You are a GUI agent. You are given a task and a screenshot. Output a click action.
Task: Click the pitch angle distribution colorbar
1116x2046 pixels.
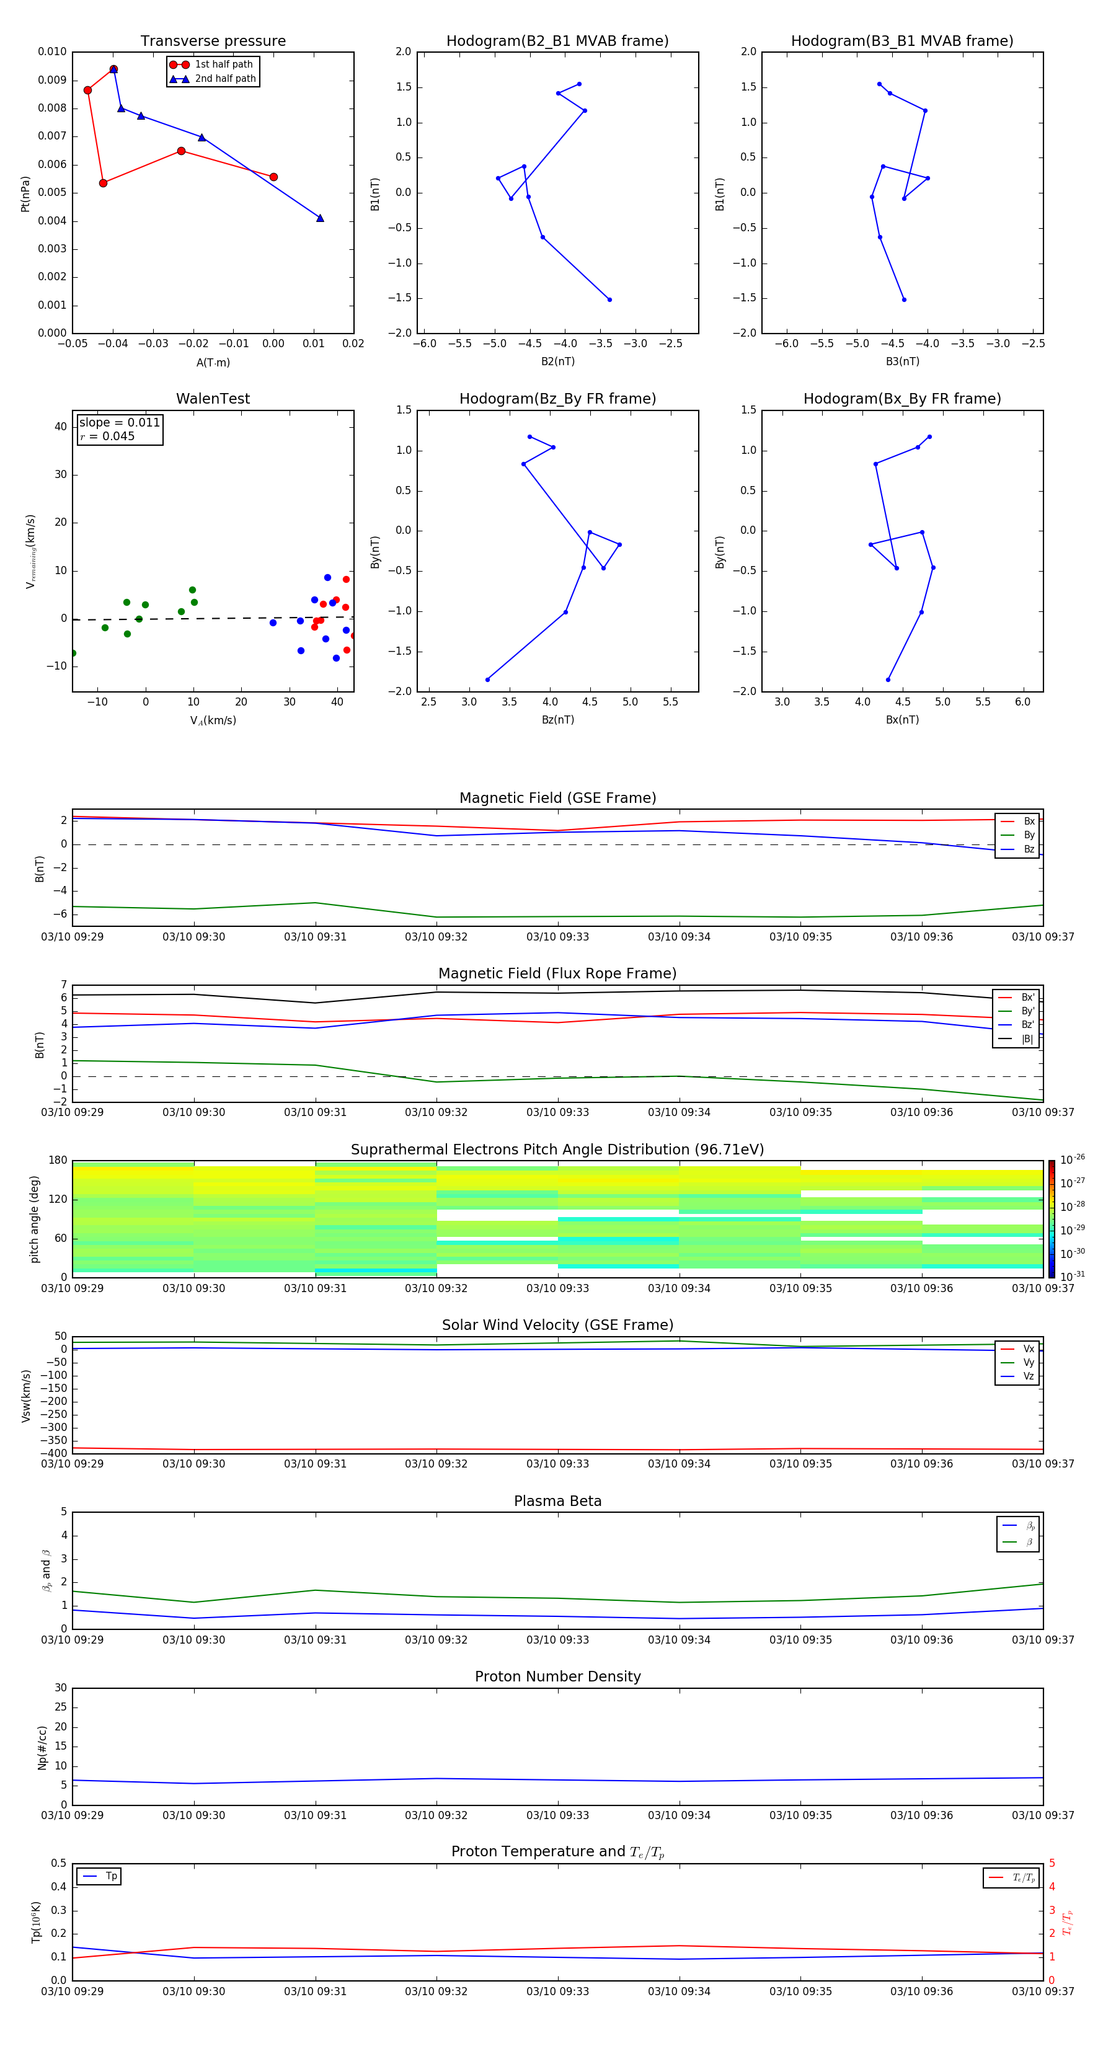pos(1051,1218)
